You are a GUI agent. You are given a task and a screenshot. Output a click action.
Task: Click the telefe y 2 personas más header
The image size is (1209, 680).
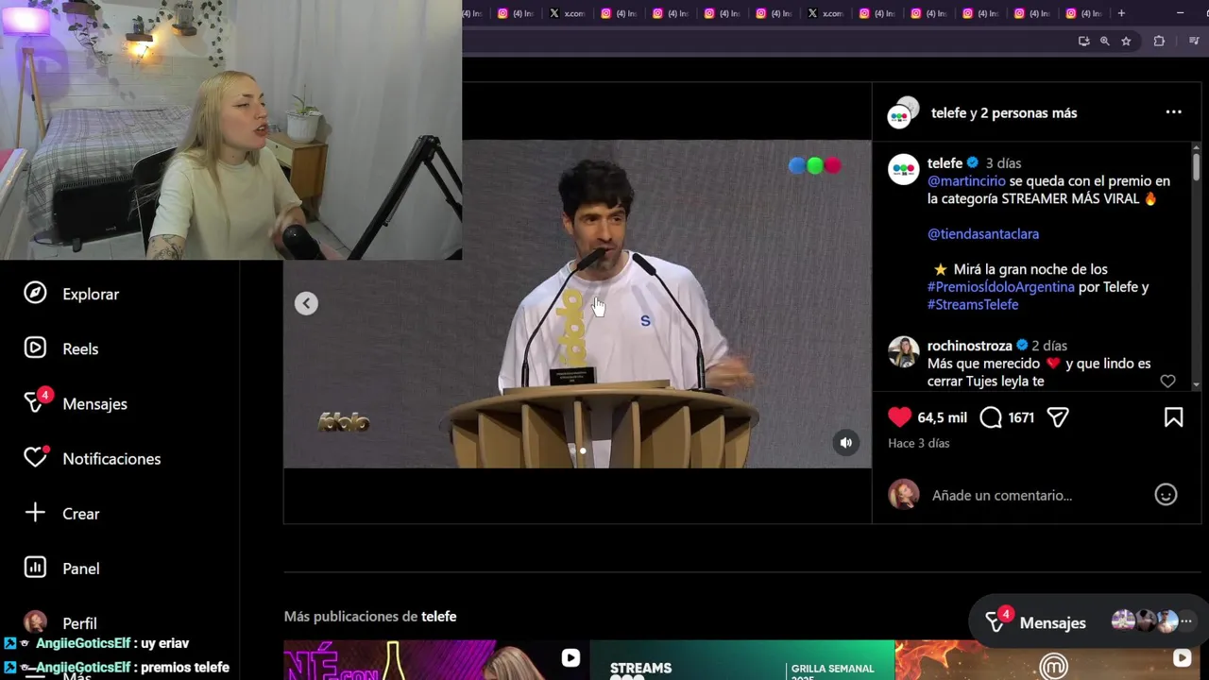pos(1004,112)
